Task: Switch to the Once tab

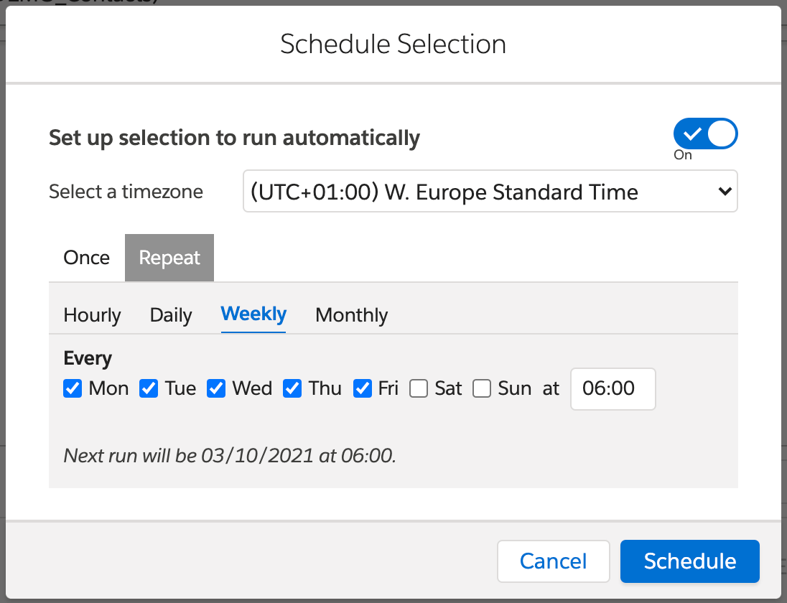Action: click(86, 258)
